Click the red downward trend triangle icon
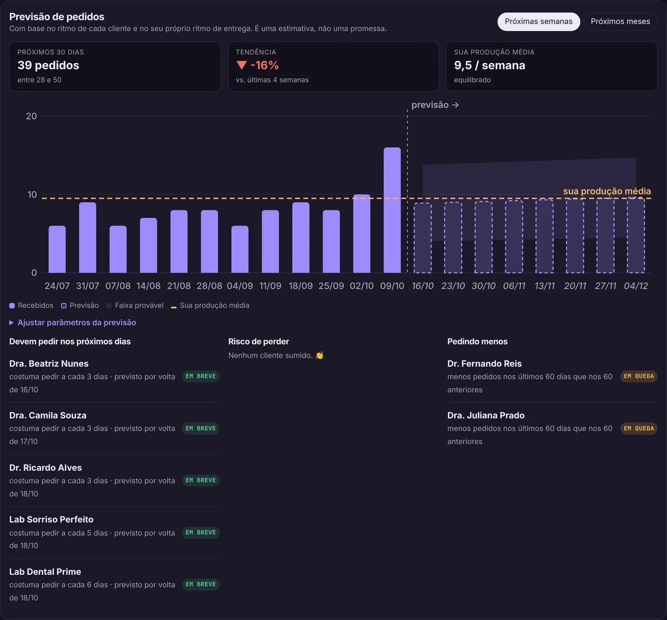 pos(241,65)
